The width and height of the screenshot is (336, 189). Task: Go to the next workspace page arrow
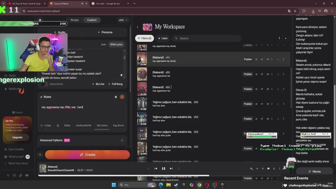(x=286, y=38)
